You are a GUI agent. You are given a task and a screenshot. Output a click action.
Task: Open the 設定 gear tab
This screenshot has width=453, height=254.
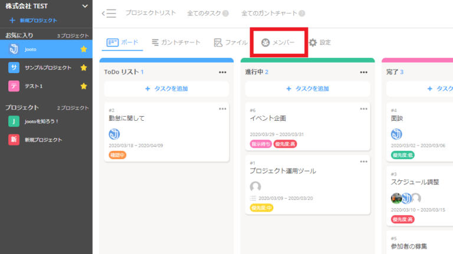[x=320, y=42]
